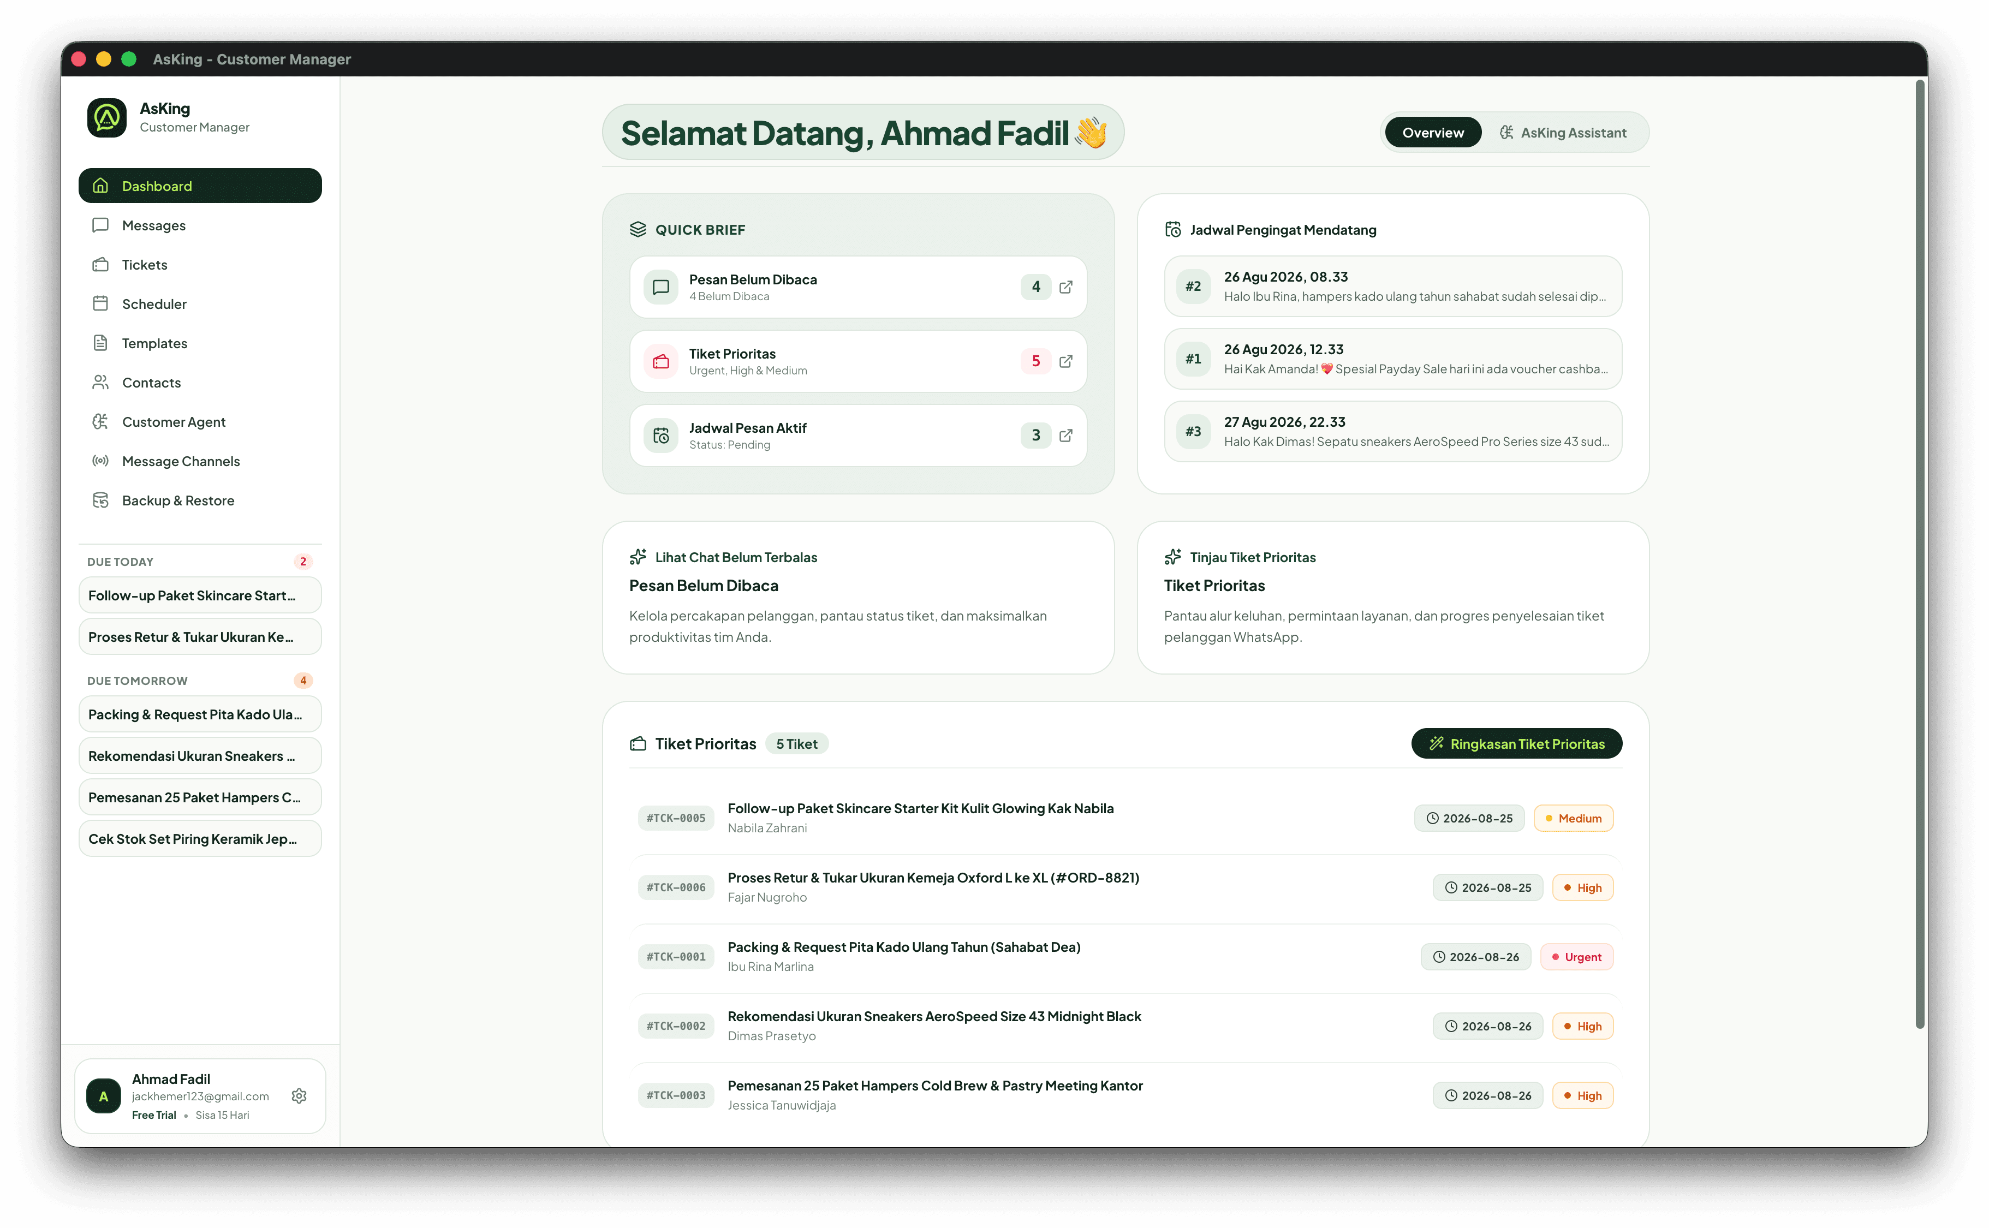Click the main vertical scrollbar
Screen dimensions: 1989x1228
[x=1920, y=554]
